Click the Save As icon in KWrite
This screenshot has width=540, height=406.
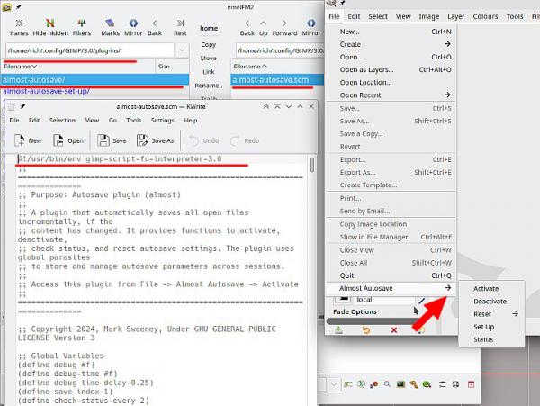(x=142, y=140)
